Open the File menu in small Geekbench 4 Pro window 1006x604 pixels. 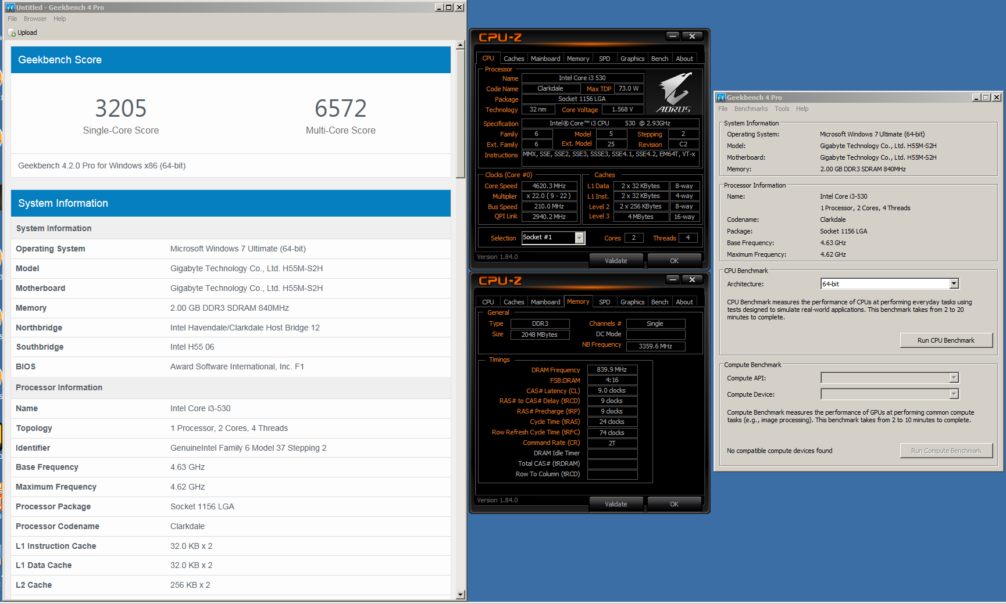pyautogui.click(x=723, y=109)
